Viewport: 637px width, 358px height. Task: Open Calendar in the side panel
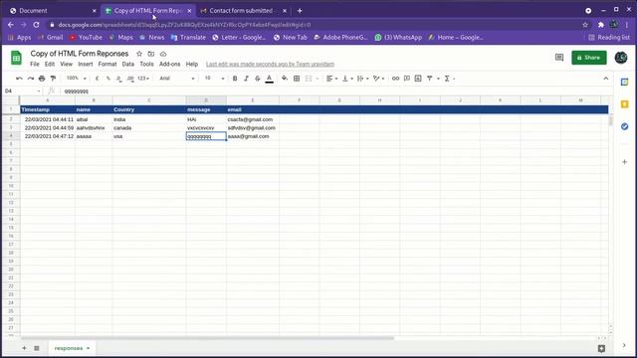click(x=625, y=83)
